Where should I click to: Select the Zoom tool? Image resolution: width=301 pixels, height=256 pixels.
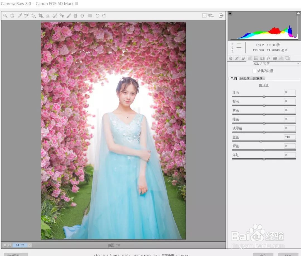click(6, 16)
